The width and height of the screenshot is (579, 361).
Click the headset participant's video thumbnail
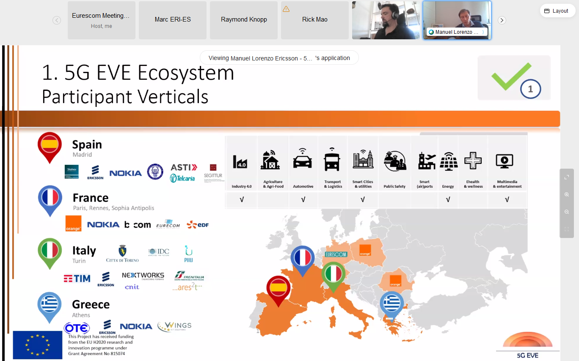(x=386, y=20)
